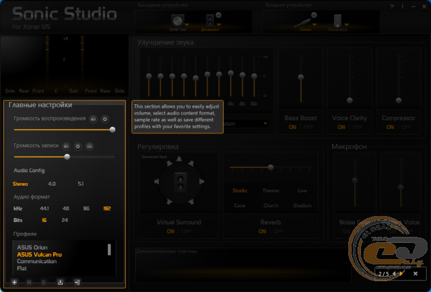Choose the Theater reverb preset
Screen dimensions: 431x292
click(x=271, y=190)
